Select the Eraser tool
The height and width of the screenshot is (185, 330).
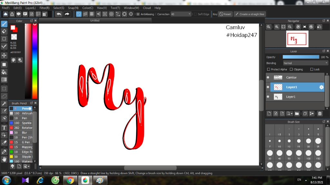click(4, 31)
